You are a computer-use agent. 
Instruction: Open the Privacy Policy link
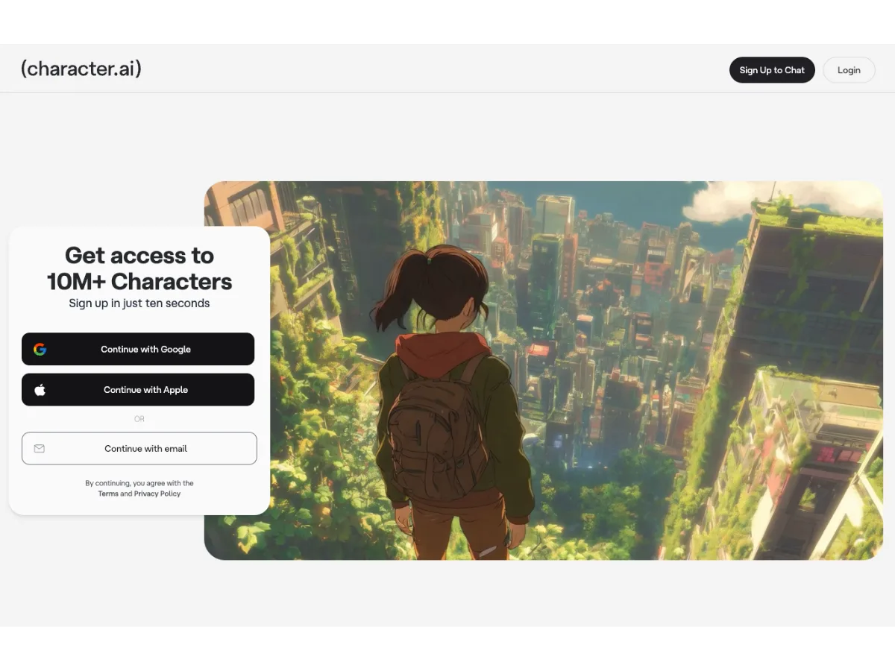(157, 494)
